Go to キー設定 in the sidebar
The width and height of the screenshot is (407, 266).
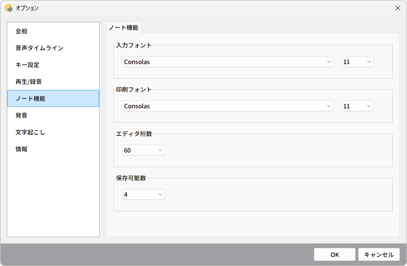click(x=53, y=65)
